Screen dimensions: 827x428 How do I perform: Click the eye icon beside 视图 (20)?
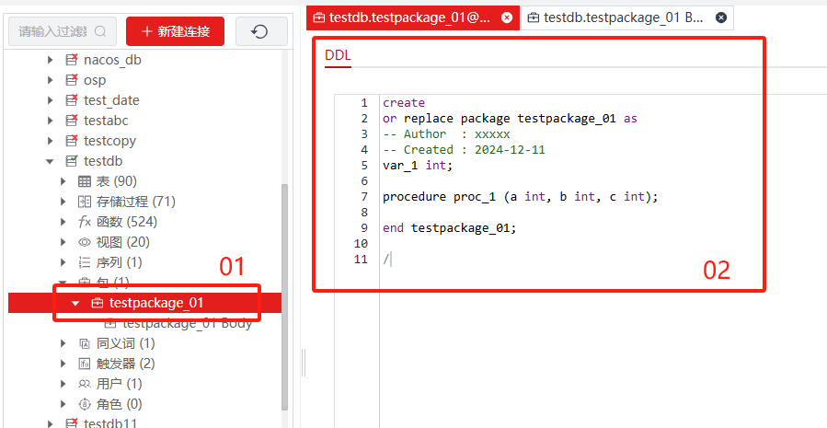(x=85, y=242)
